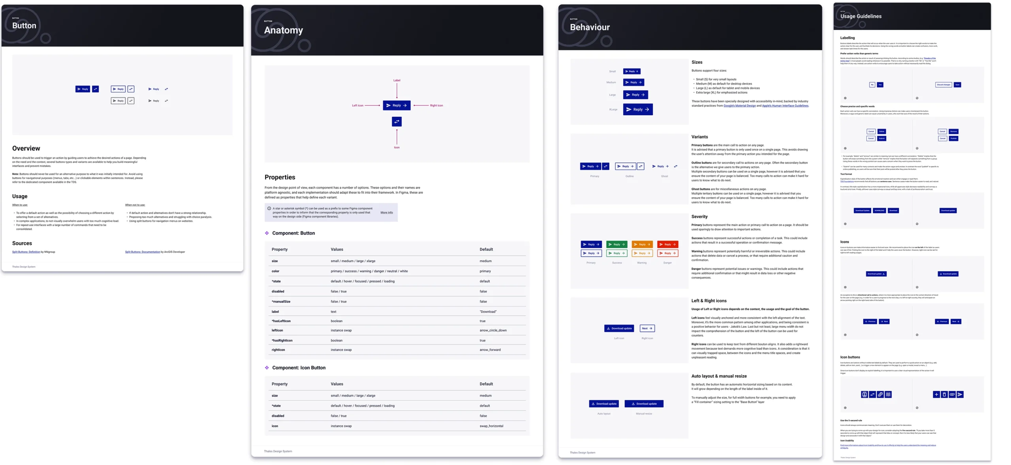Click the paperclip attachment icon button
This screenshot has width=1011, height=465.
point(952,394)
